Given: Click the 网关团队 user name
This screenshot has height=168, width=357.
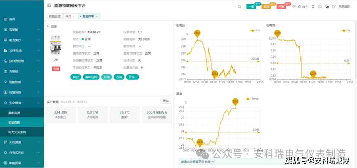Looking at the screenshot, I should pyautogui.click(x=344, y=7).
